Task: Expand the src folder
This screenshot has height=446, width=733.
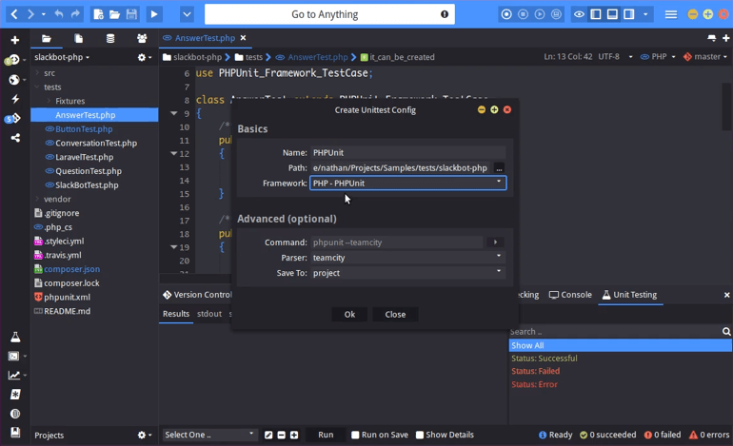Action: 37,73
